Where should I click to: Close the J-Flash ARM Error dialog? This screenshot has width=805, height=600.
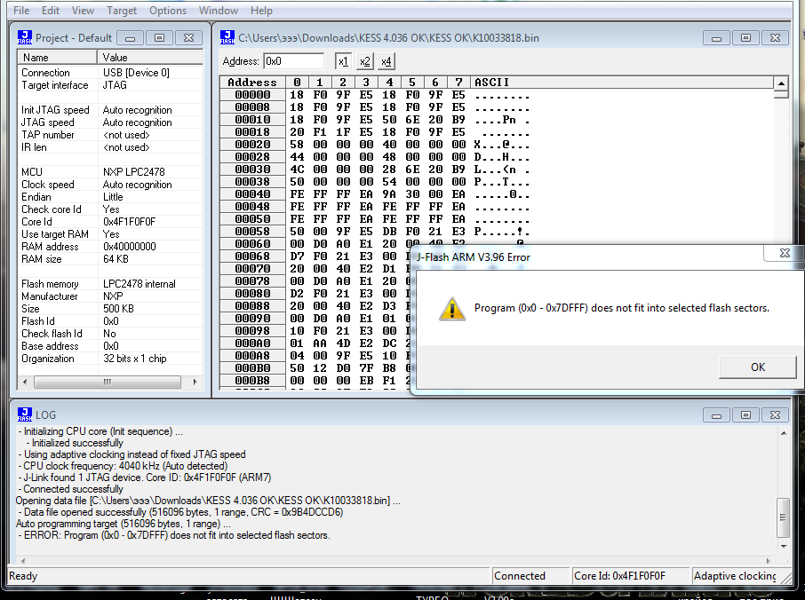tap(785, 253)
